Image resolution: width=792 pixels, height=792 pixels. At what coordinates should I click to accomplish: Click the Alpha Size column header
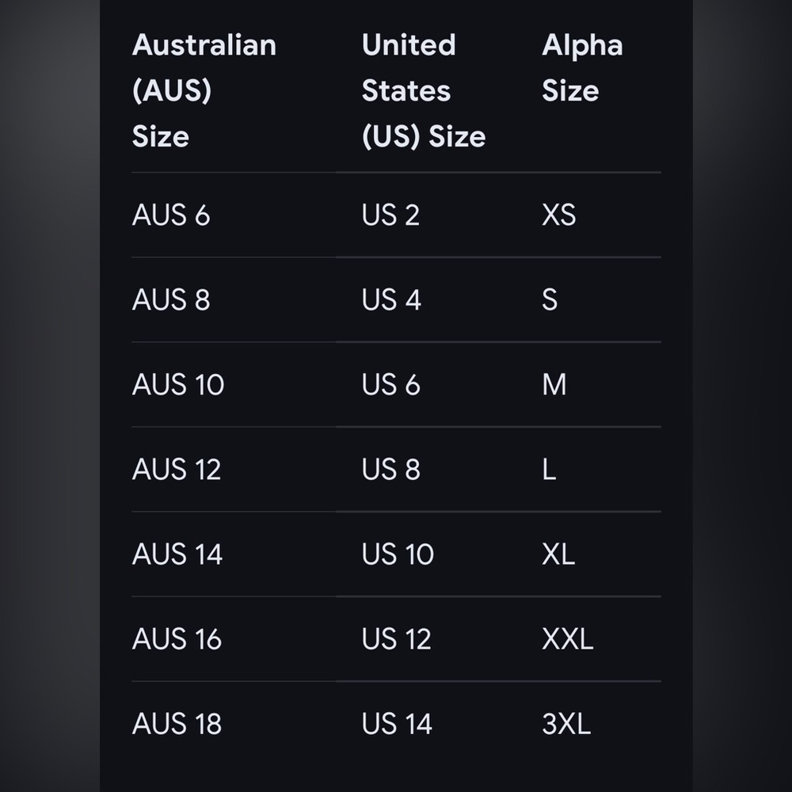tap(582, 67)
